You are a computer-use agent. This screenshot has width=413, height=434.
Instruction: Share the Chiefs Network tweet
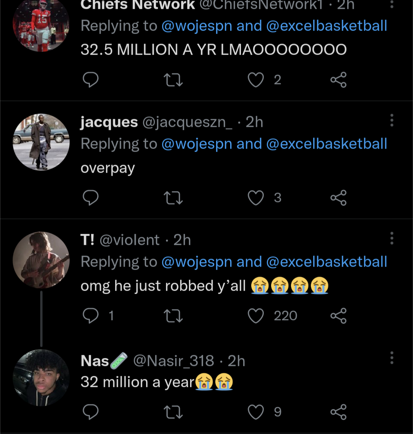click(x=338, y=79)
